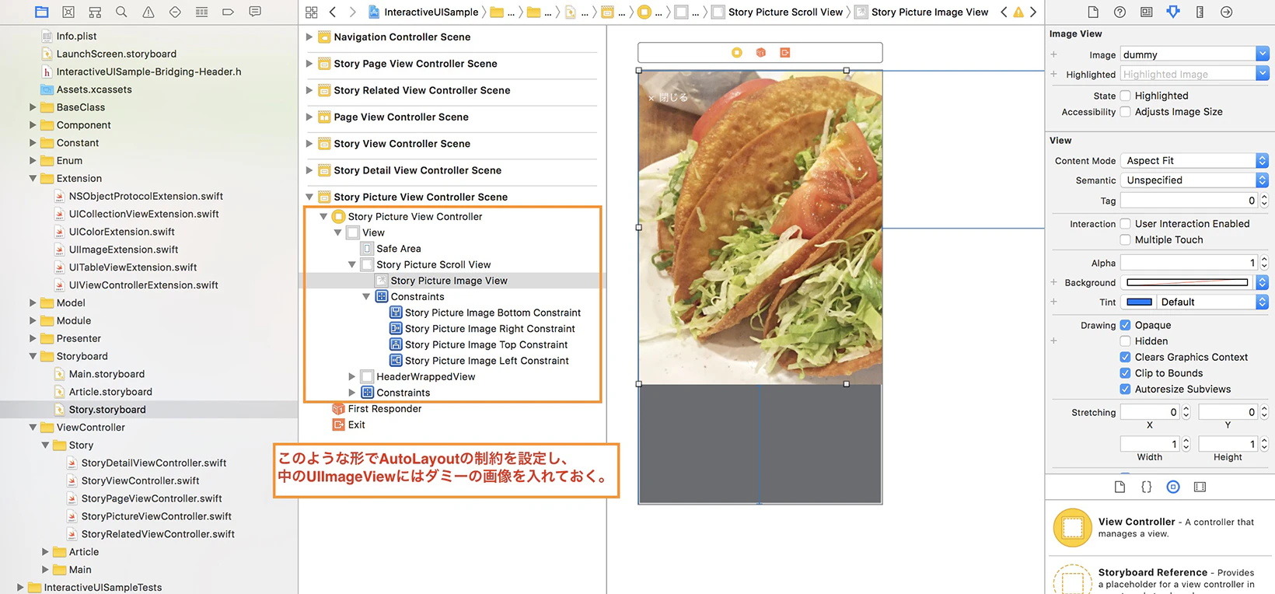Show the Quick Help inspector icon

pyautogui.click(x=1120, y=12)
